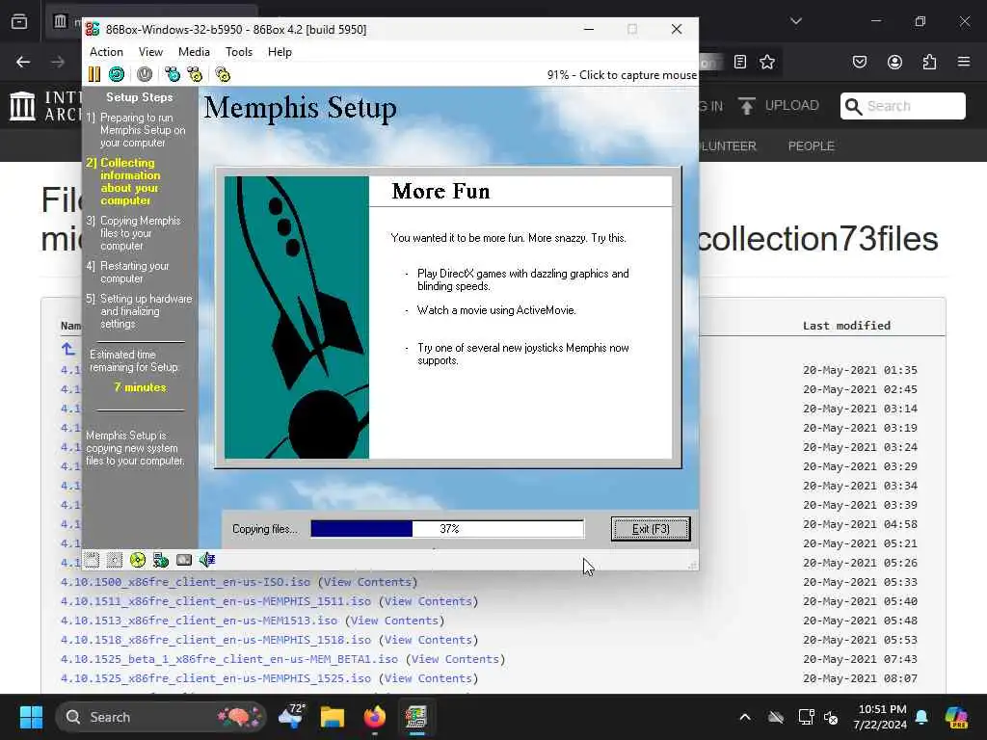This screenshot has width=987, height=740.
Task: Open the Firefox hamburger menu
Action: 964,62
